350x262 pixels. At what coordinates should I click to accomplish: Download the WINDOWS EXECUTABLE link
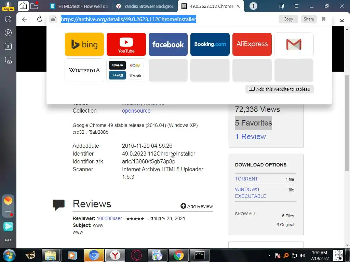pos(251,193)
